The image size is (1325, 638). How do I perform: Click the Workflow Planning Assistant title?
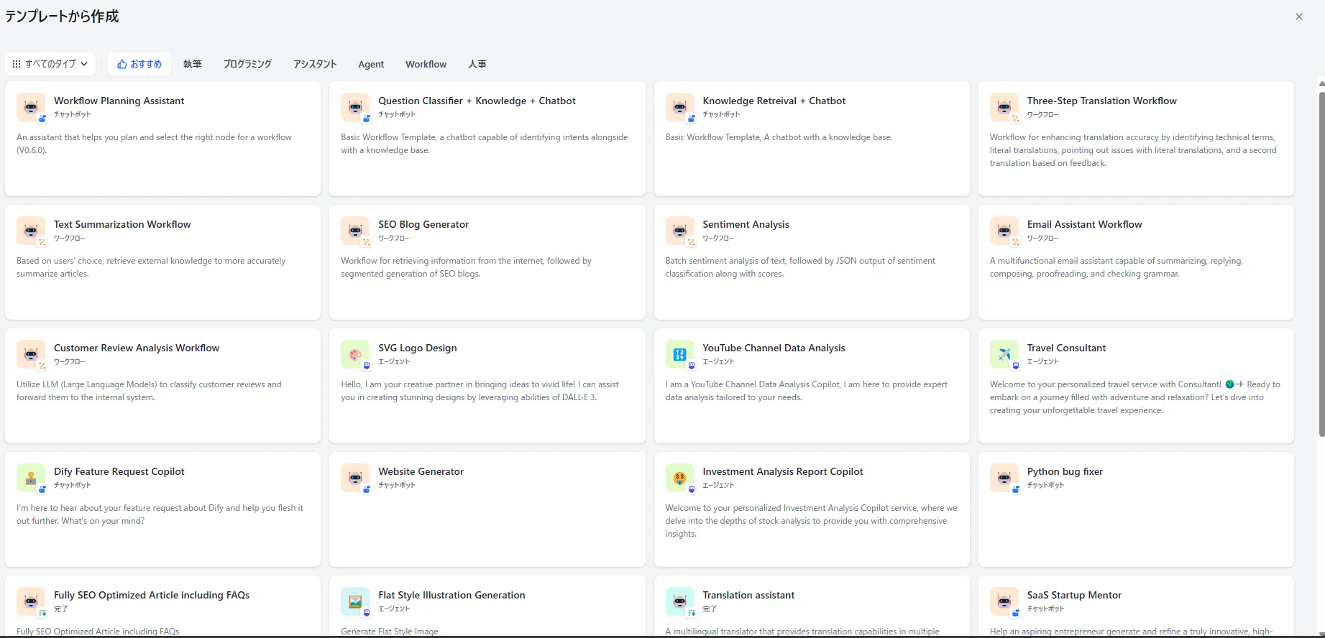coord(119,101)
